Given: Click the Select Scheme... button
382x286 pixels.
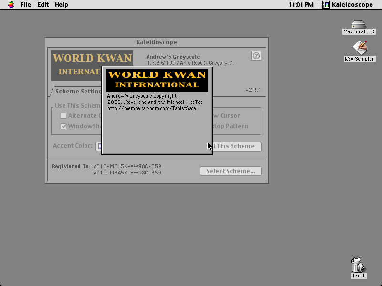Looking at the screenshot, I should tap(231, 171).
